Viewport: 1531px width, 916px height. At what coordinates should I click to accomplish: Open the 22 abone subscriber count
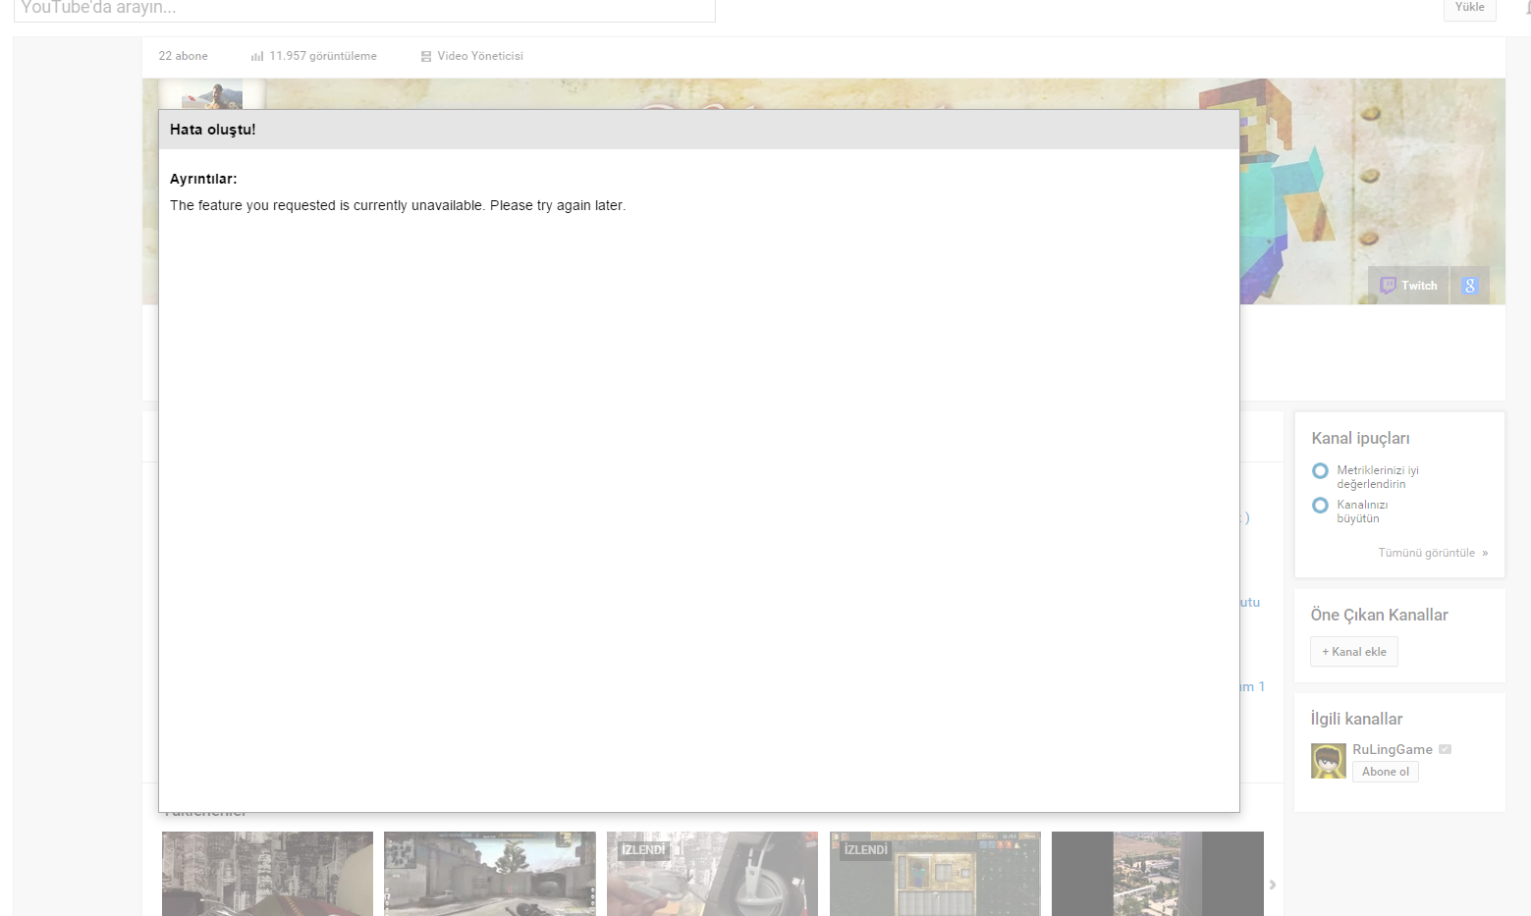pyautogui.click(x=183, y=56)
